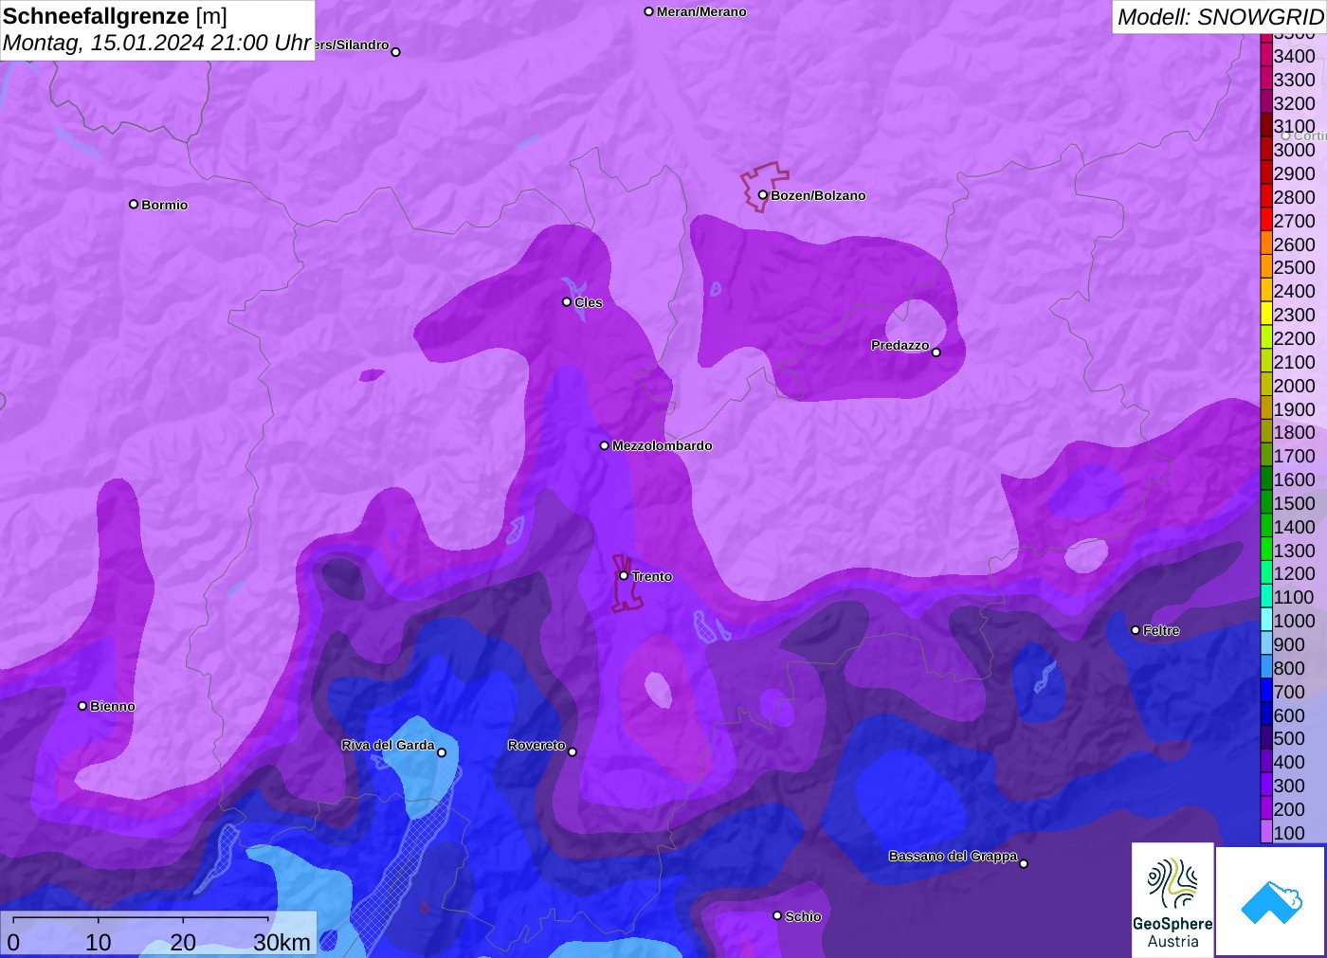Select the 3100 m dark red legend swatch
This screenshot has height=958, width=1327.
[x=1266, y=125]
